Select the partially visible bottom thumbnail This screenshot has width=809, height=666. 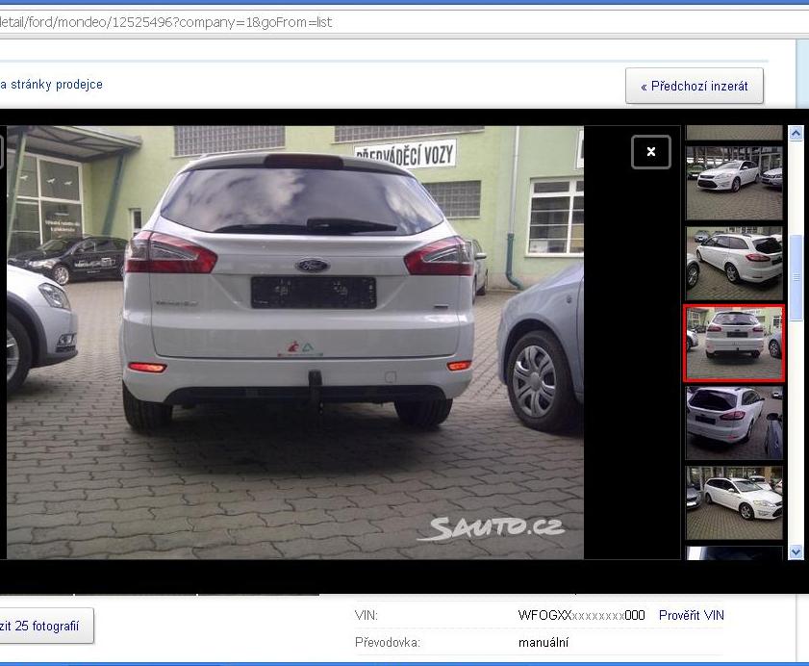(x=734, y=553)
